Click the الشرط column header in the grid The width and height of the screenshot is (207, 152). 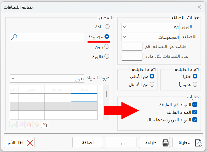58,89
